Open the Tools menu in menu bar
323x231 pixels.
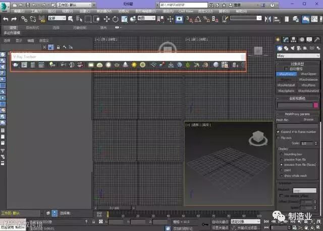[x=36, y=11]
